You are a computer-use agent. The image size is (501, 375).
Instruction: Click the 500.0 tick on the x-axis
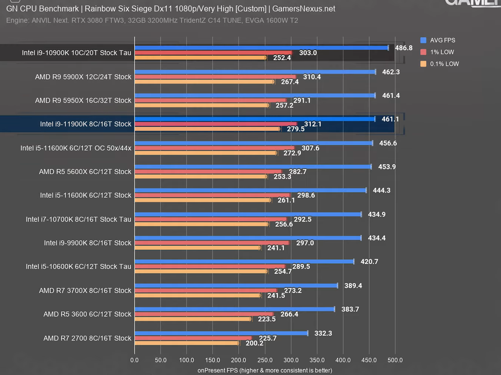[395, 360]
